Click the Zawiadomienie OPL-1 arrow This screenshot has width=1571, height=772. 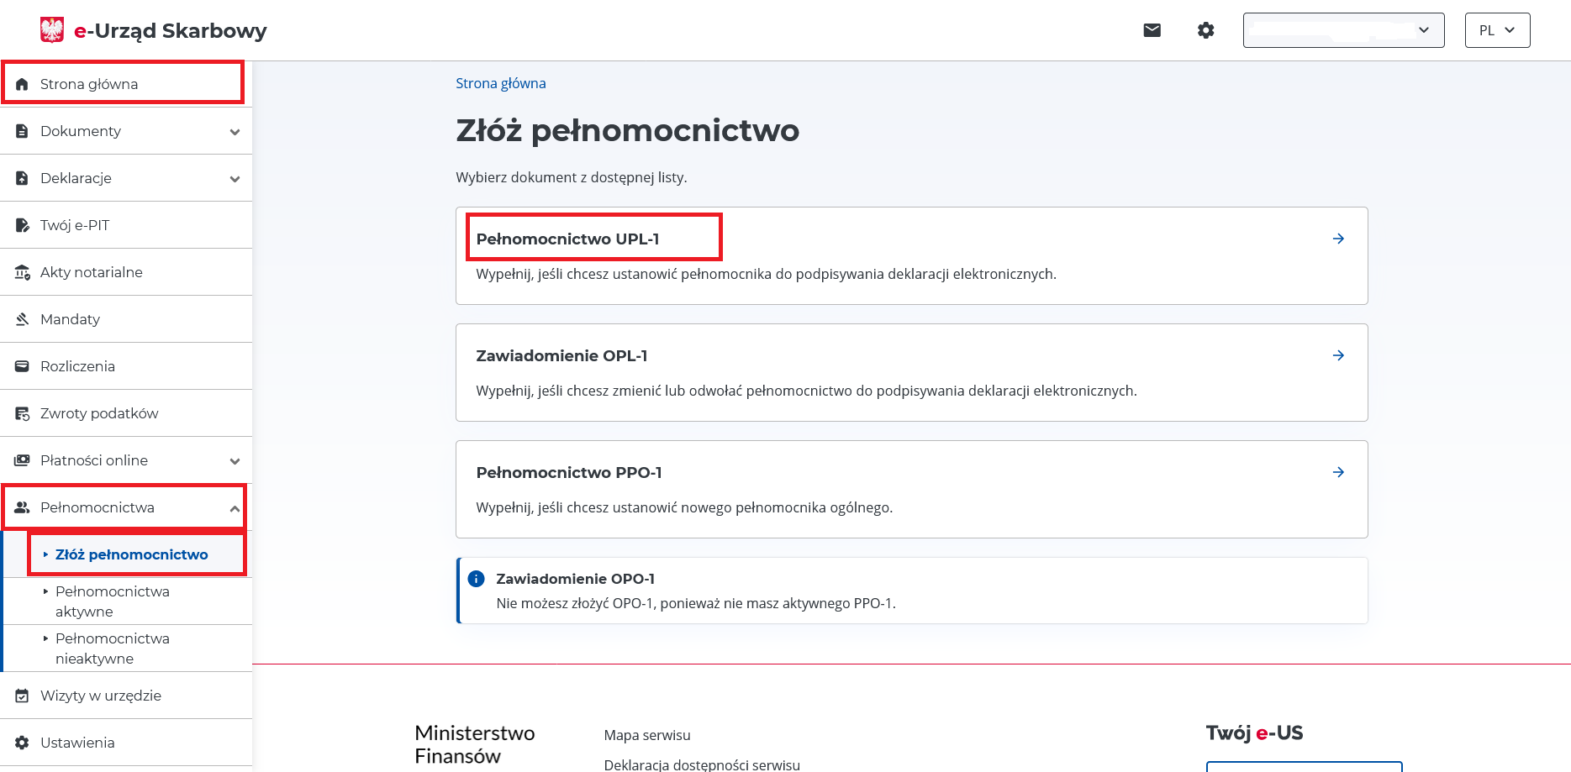(x=1338, y=355)
